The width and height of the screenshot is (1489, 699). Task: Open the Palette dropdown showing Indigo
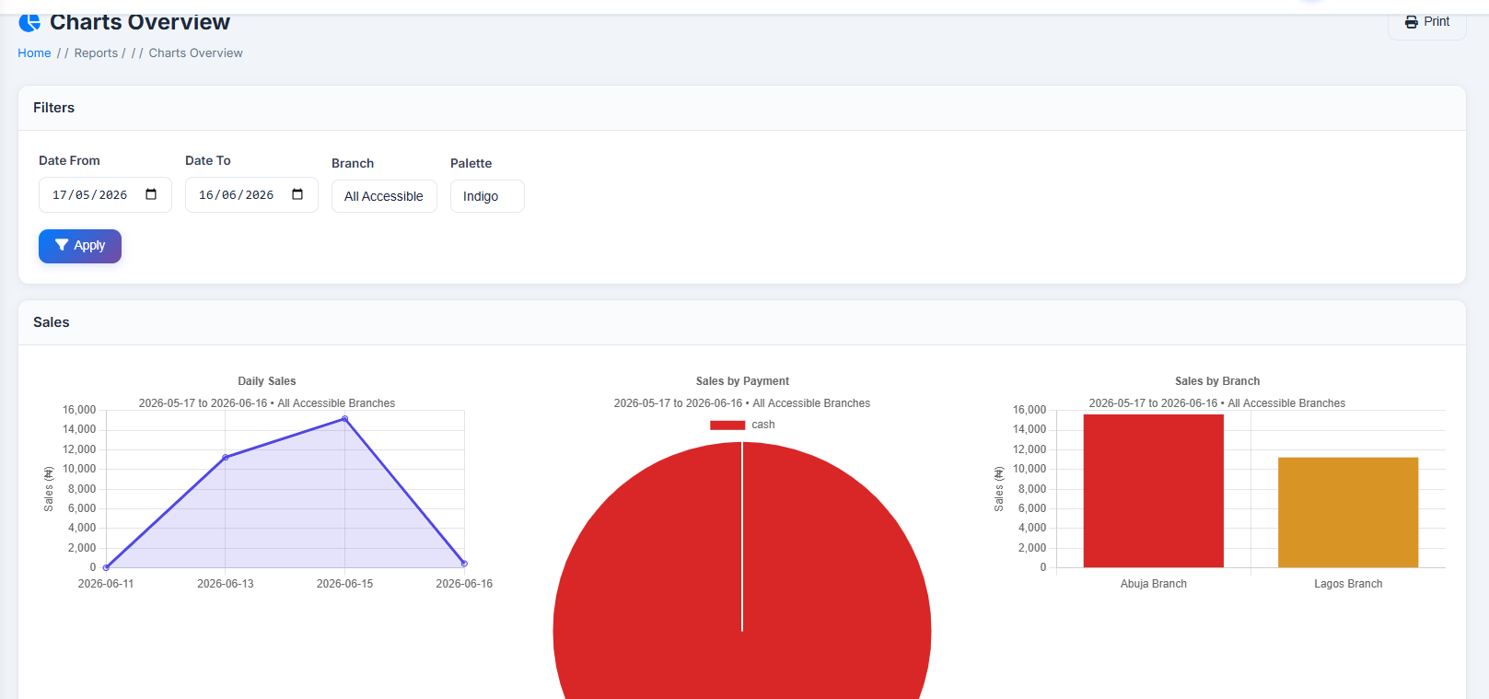(x=487, y=196)
